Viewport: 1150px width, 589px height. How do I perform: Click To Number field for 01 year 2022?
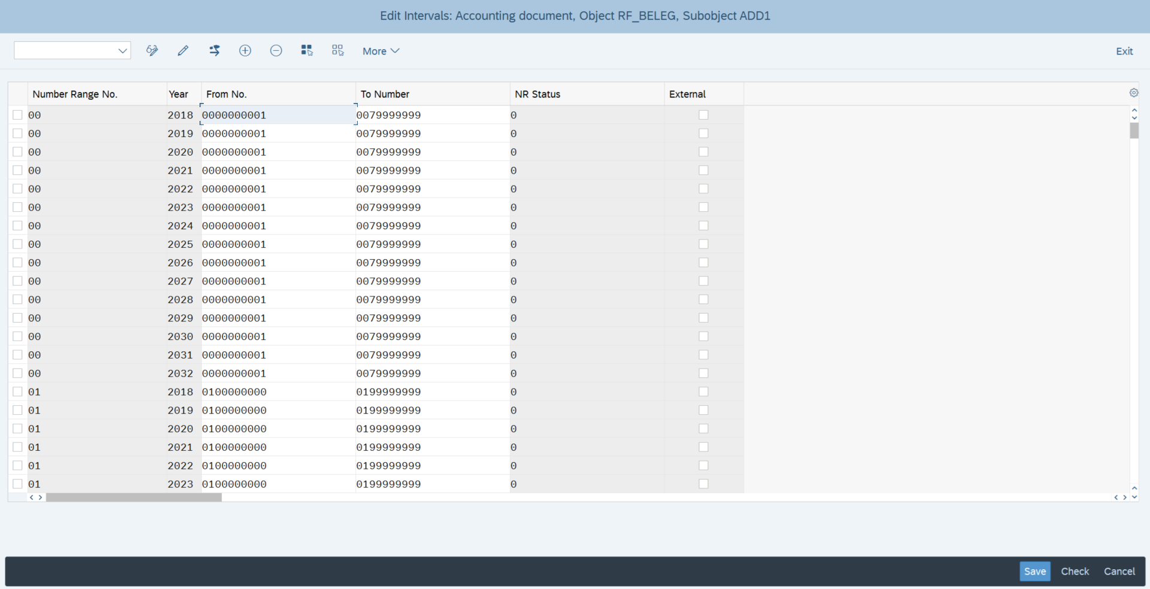433,465
